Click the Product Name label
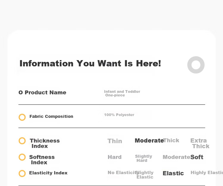223x186 pixels. click(x=45, y=93)
